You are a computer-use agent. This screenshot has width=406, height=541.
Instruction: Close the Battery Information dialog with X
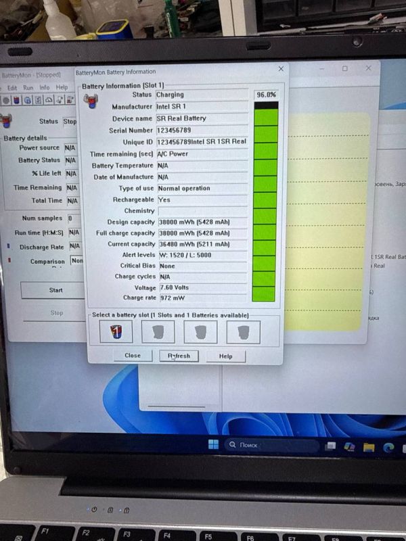(281, 69)
